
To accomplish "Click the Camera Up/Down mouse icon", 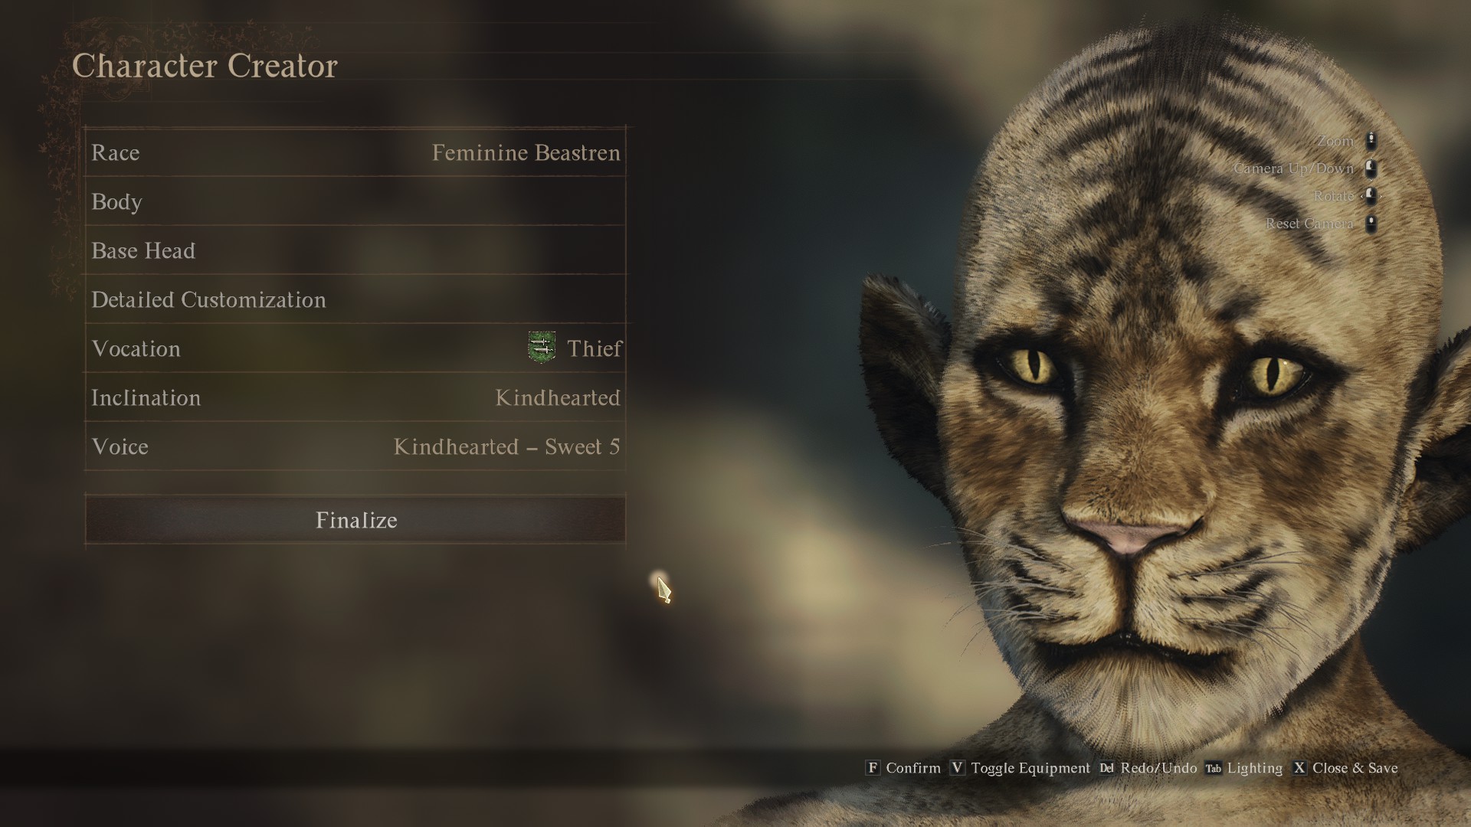I will tap(1371, 168).
